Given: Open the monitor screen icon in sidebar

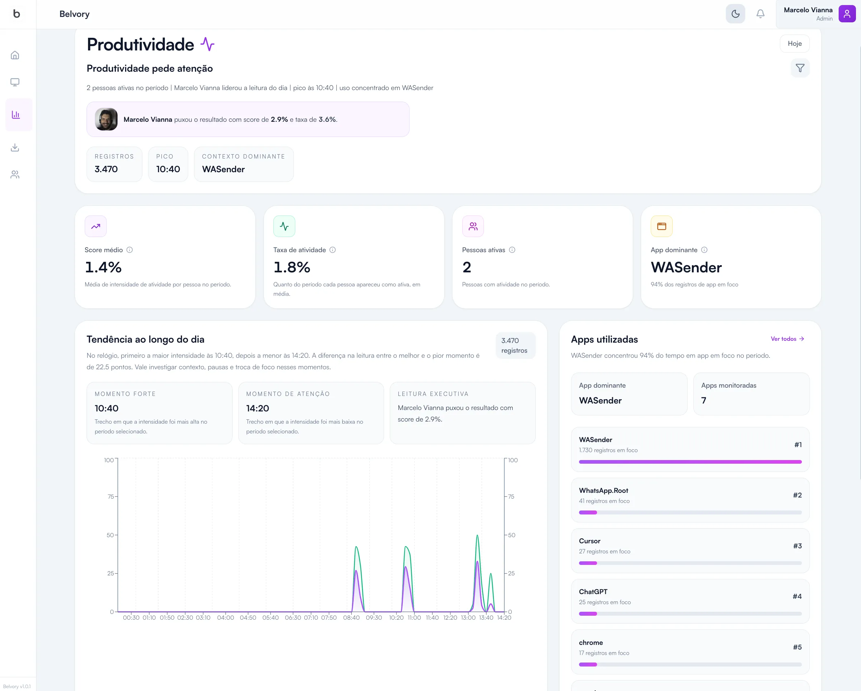Looking at the screenshot, I should [x=15, y=82].
